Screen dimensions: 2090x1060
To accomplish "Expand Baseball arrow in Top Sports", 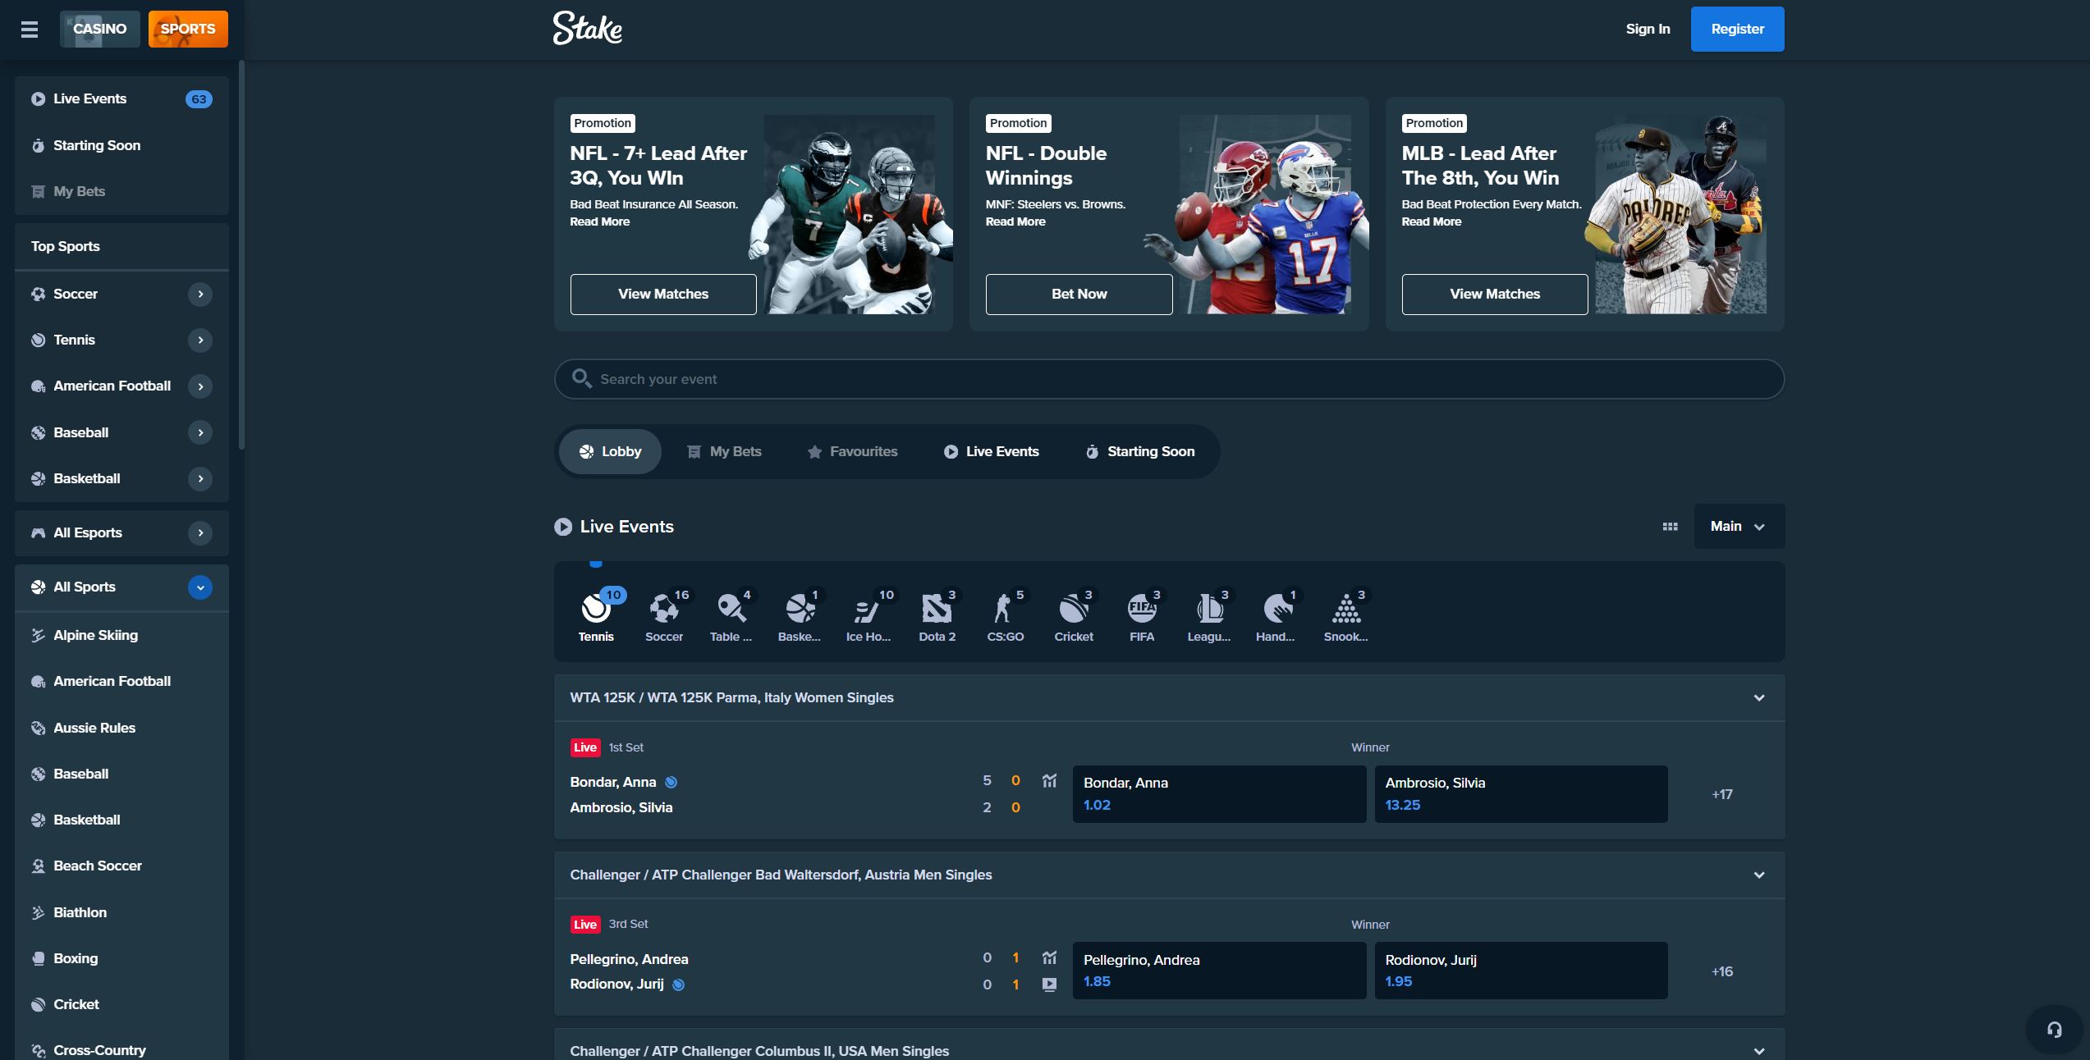I will tap(200, 432).
